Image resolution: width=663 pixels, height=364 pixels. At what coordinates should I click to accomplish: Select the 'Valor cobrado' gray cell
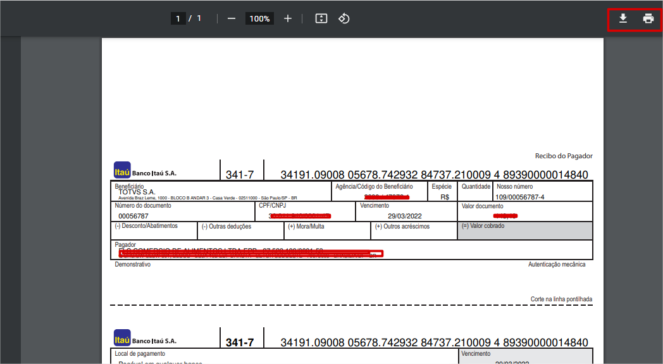tap(524, 230)
